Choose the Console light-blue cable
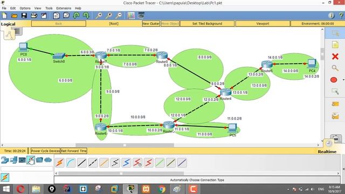Image resolution: width=345 pixels, height=194 pixels. click(x=71, y=163)
